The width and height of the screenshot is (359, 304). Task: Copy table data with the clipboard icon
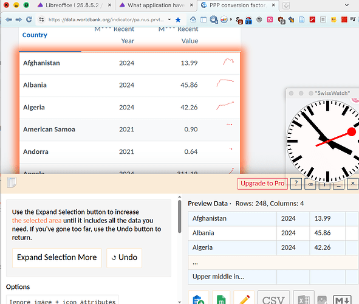tap(199, 298)
